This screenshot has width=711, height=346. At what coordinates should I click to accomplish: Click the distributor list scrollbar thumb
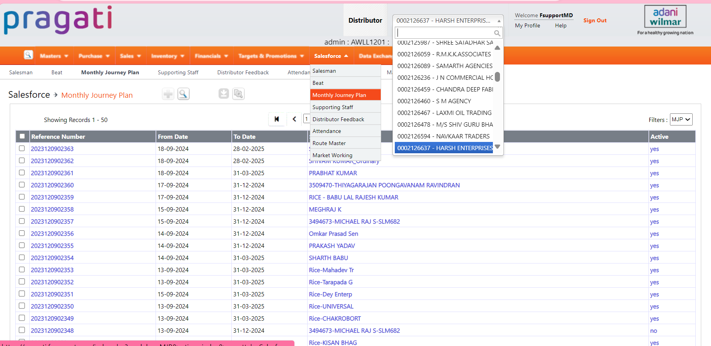498,77
